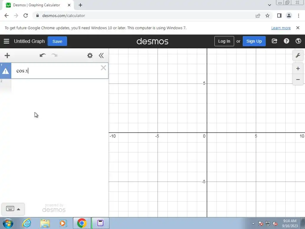Open the taskbar clock and date
This screenshot has height=229, width=305.
(290, 223)
